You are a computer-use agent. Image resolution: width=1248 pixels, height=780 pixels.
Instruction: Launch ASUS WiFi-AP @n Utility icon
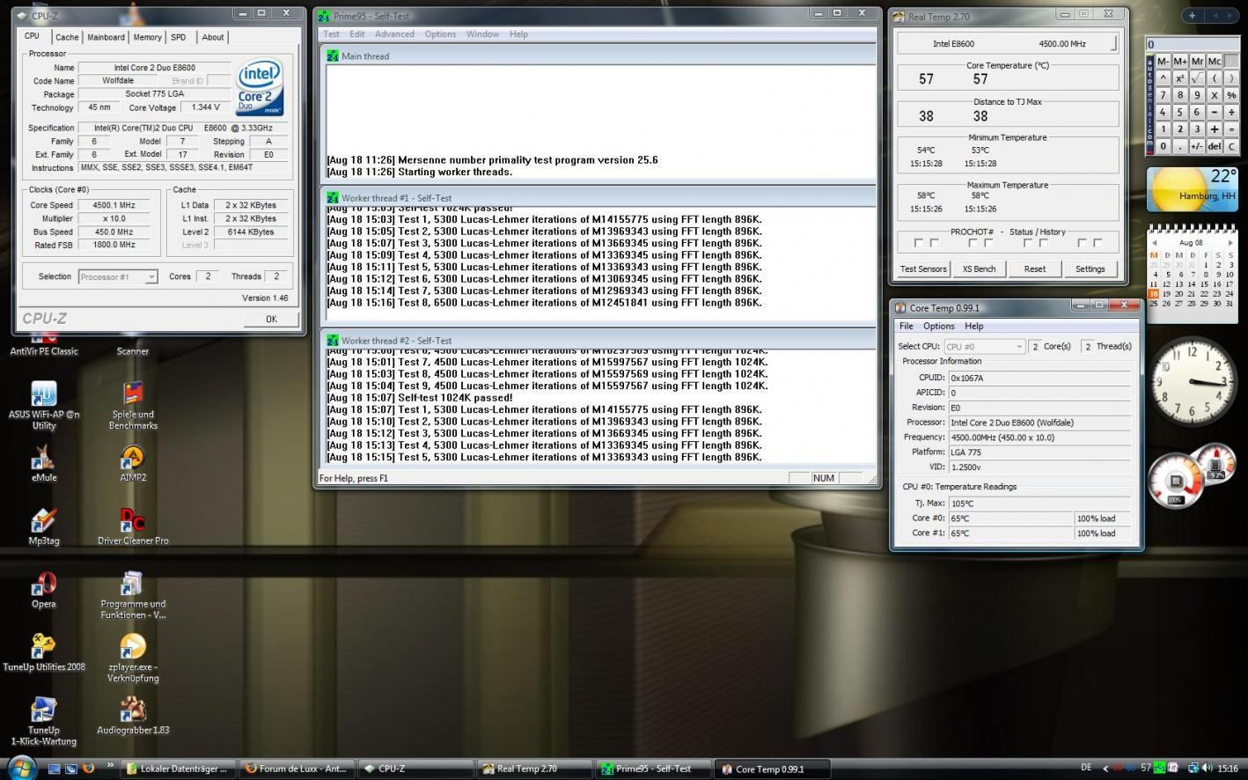click(x=44, y=406)
